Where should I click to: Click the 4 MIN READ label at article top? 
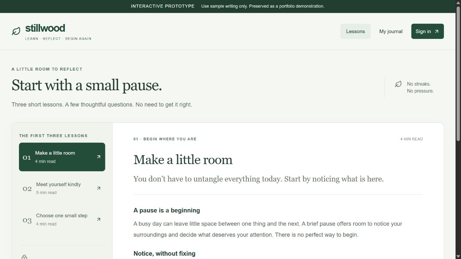411,139
